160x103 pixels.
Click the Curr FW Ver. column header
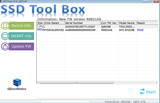tap(109, 23)
